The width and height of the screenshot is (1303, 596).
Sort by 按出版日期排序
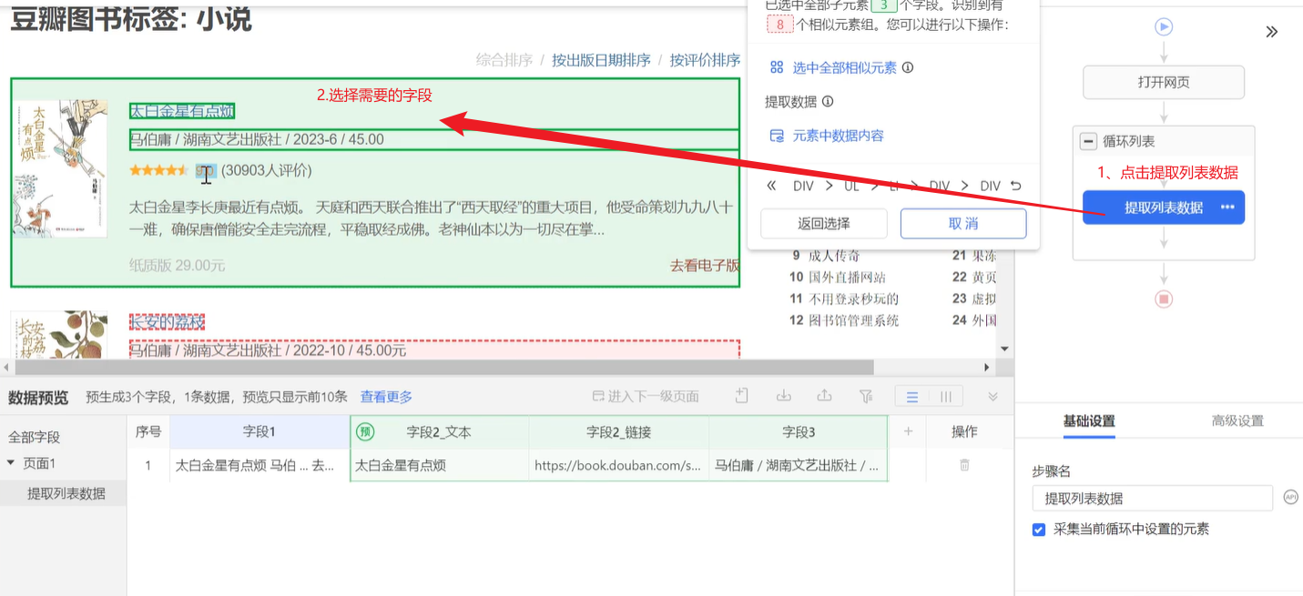click(x=601, y=60)
